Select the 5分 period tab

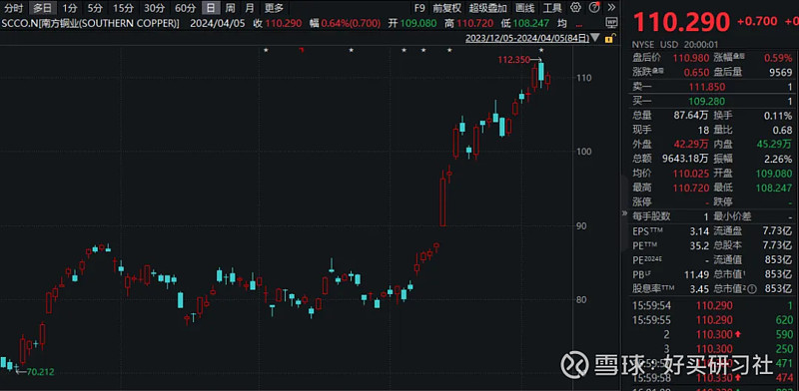coord(94,8)
